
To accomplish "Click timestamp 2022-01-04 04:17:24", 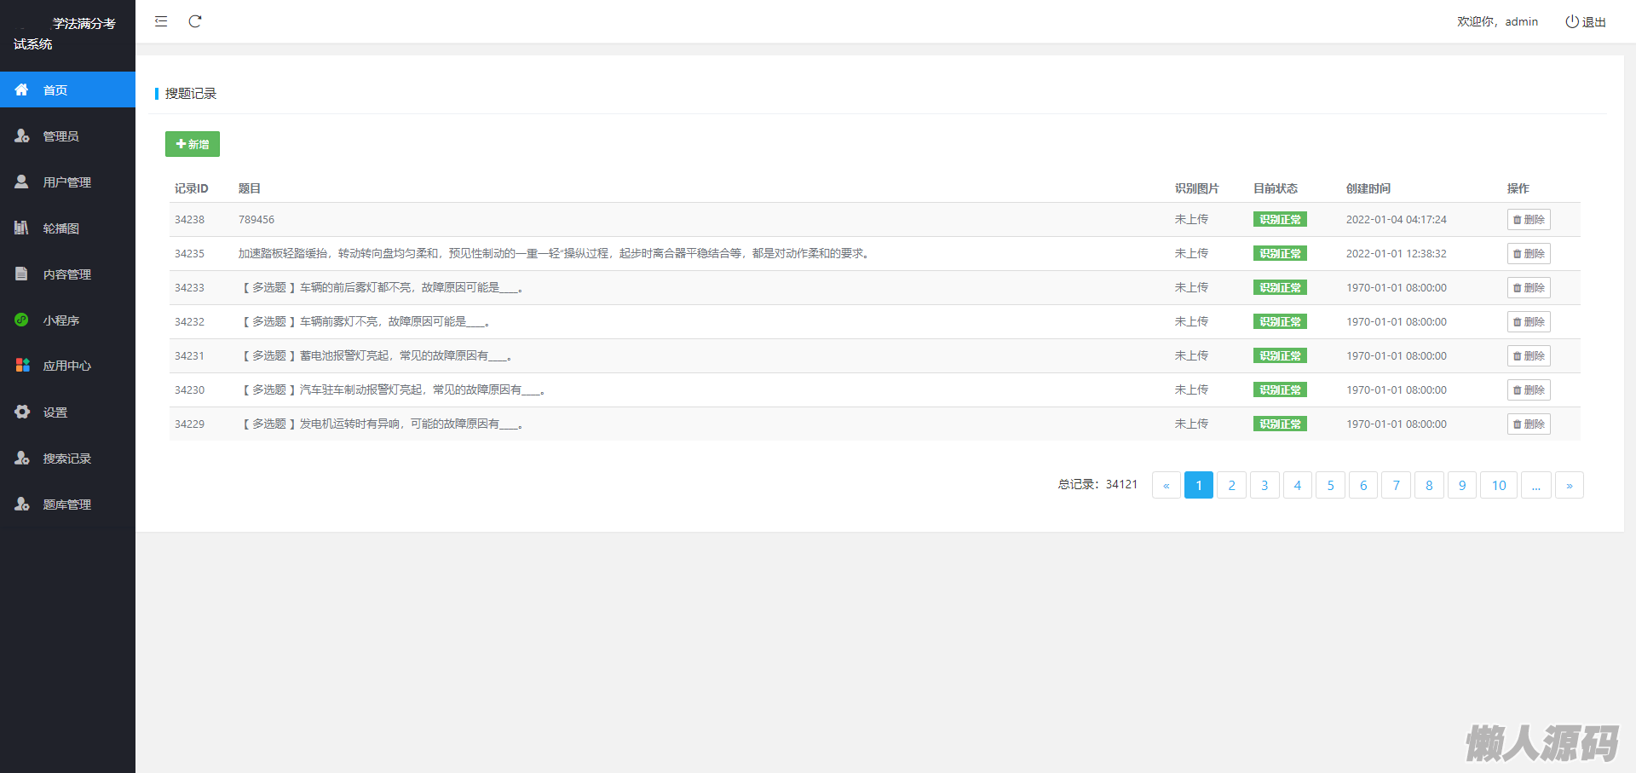I will 1397,219.
